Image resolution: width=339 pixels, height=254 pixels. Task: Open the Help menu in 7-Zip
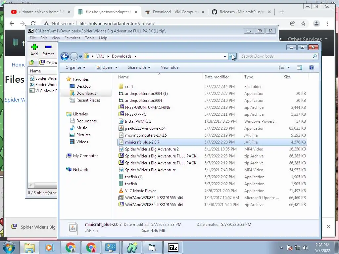[x=103, y=38]
